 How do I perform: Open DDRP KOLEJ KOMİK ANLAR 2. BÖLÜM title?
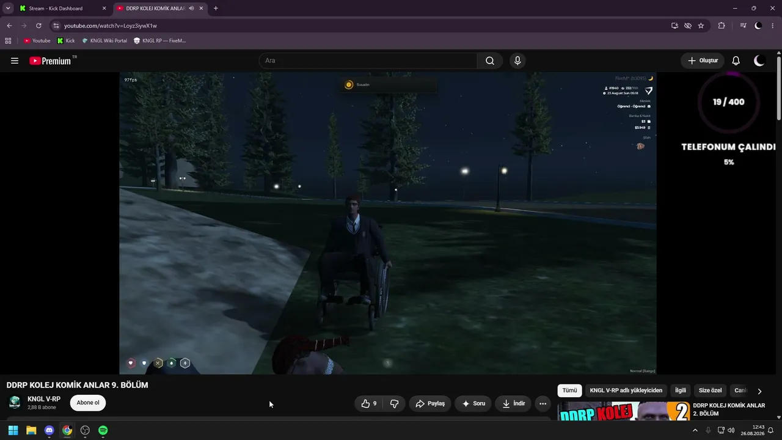click(729, 409)
